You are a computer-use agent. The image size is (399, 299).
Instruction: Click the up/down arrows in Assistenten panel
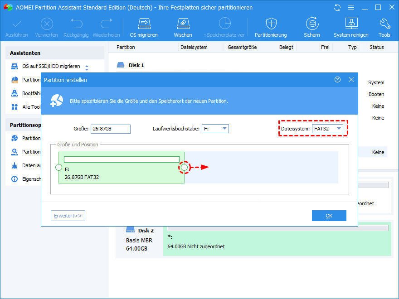coord(87,68)
